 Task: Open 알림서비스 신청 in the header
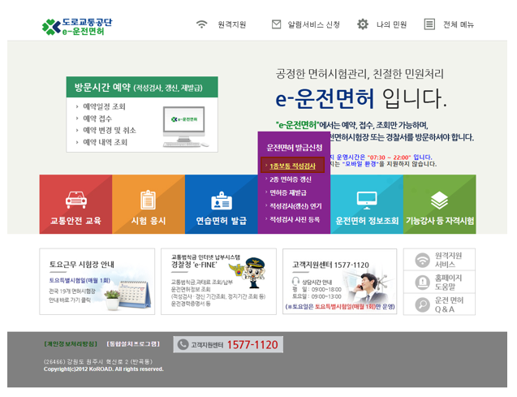(x=313, y=24)
